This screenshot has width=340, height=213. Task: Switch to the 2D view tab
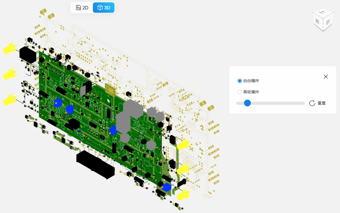[82, 8]
